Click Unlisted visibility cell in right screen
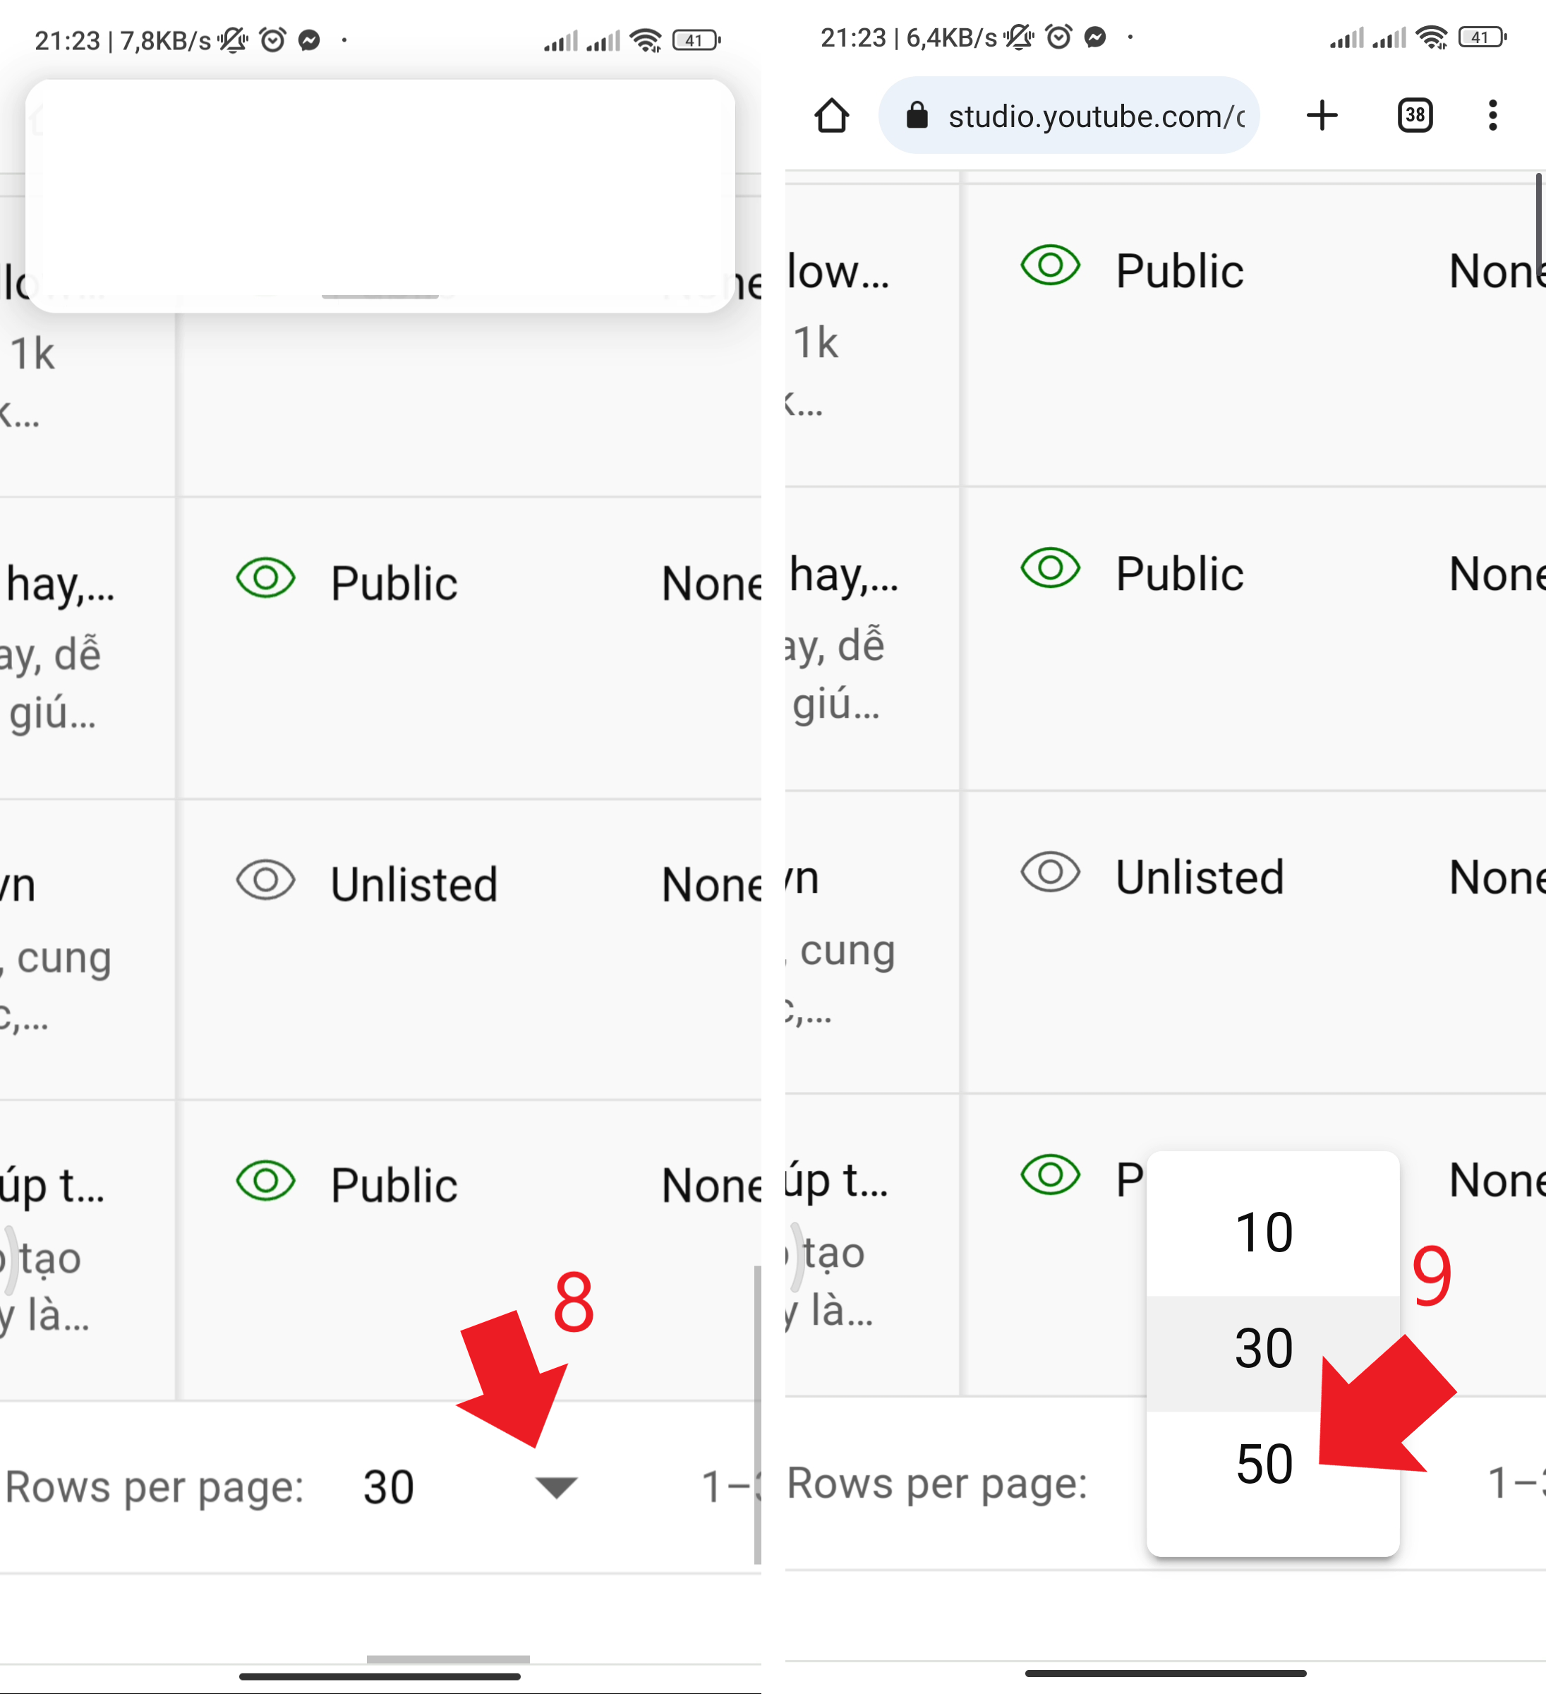Screen dimensions: 1546x1694 1199,877
